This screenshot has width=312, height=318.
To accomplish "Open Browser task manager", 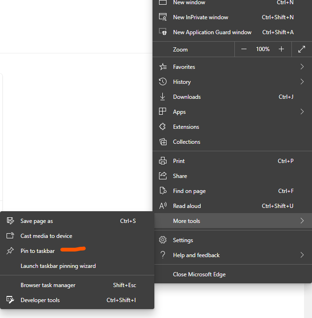I will pos(77,285).
